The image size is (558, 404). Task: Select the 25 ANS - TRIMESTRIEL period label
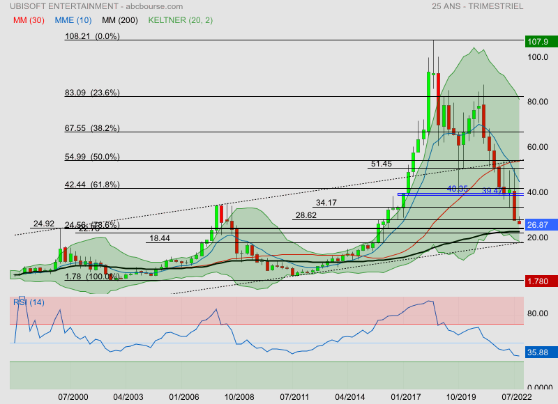(x=485, y=6)
